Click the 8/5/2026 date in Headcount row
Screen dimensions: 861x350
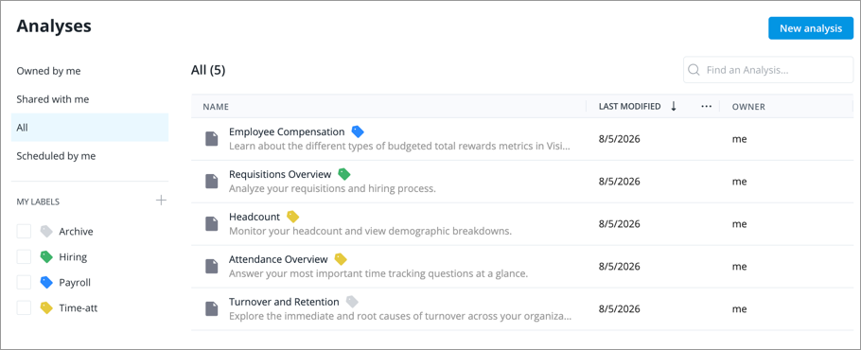[x=620, y=224]
